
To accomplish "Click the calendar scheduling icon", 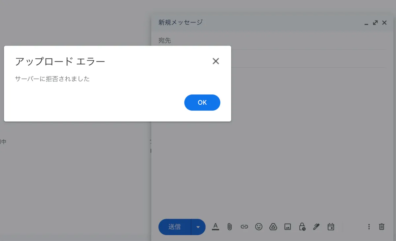I will click(x=331, y=227).
